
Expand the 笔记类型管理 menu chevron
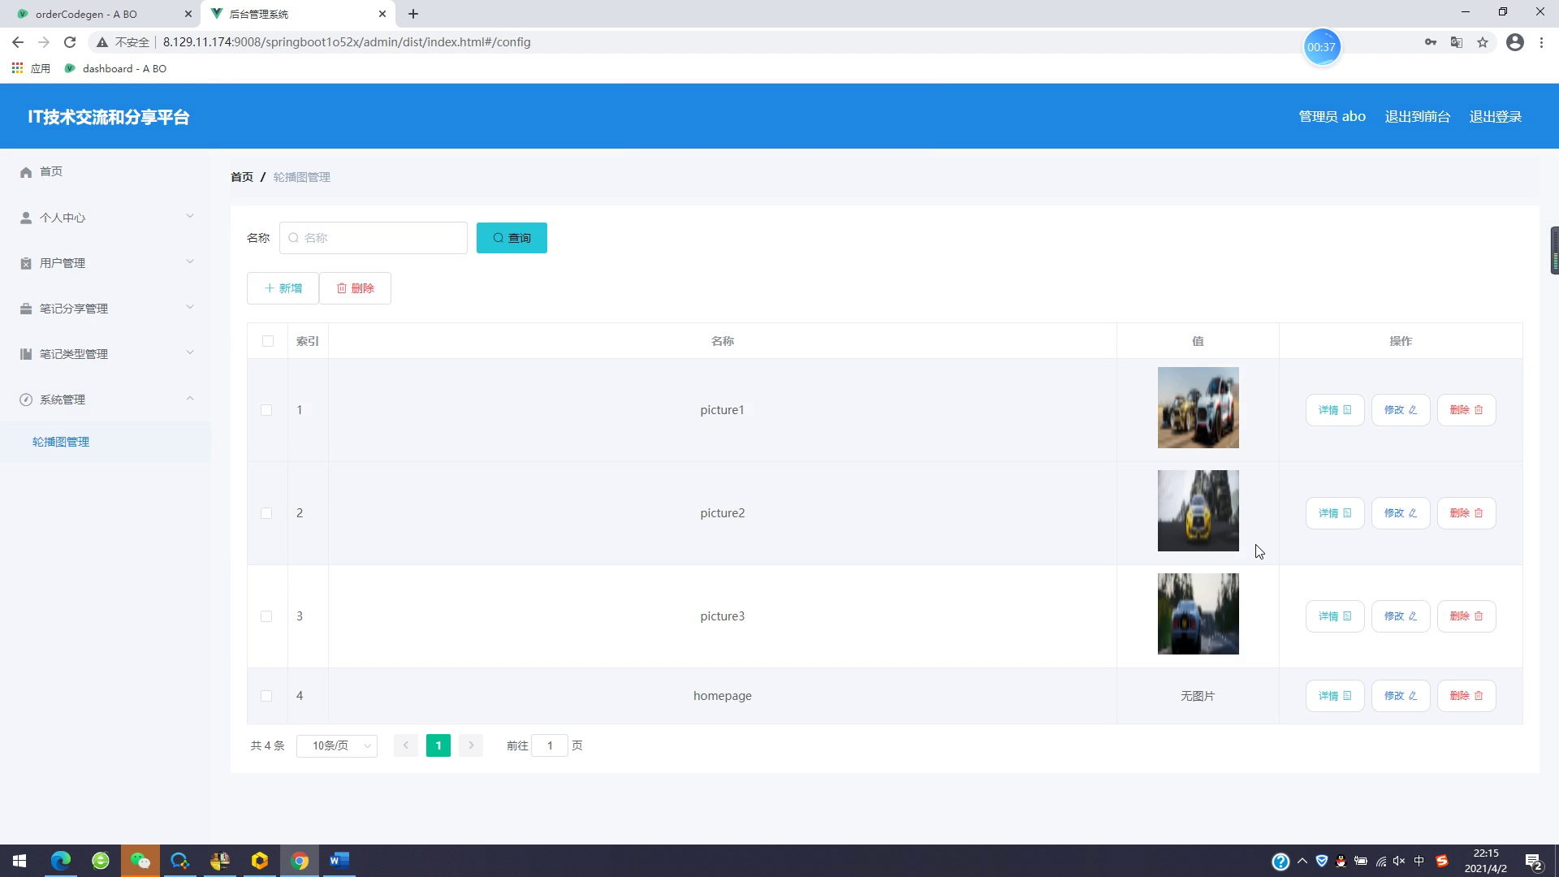[x=190, y=352]
